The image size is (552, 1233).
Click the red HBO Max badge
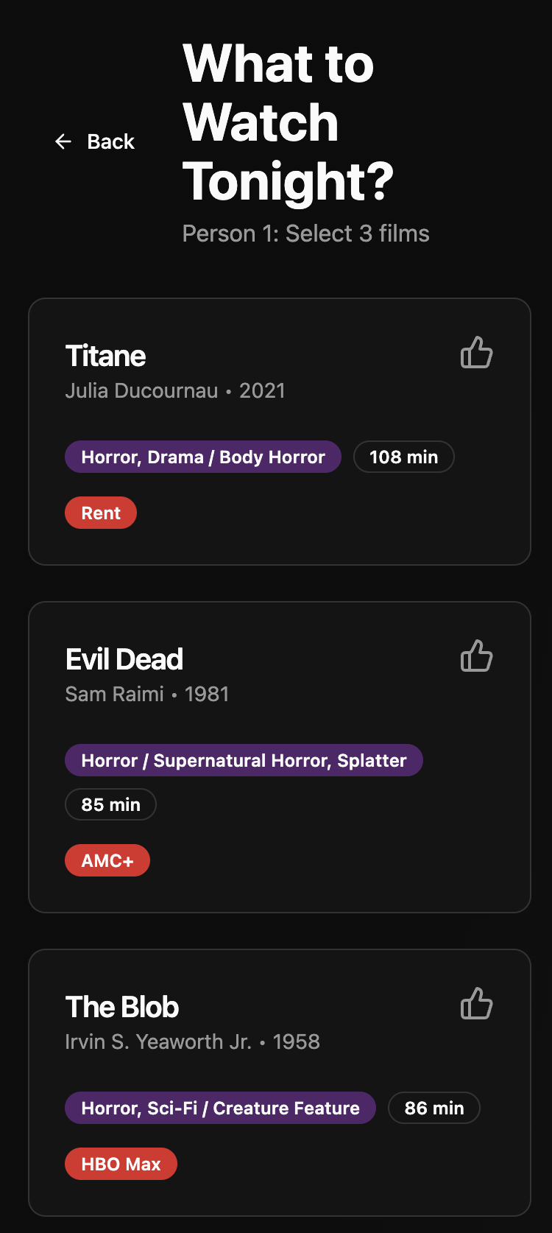(x=121, y=1164)
